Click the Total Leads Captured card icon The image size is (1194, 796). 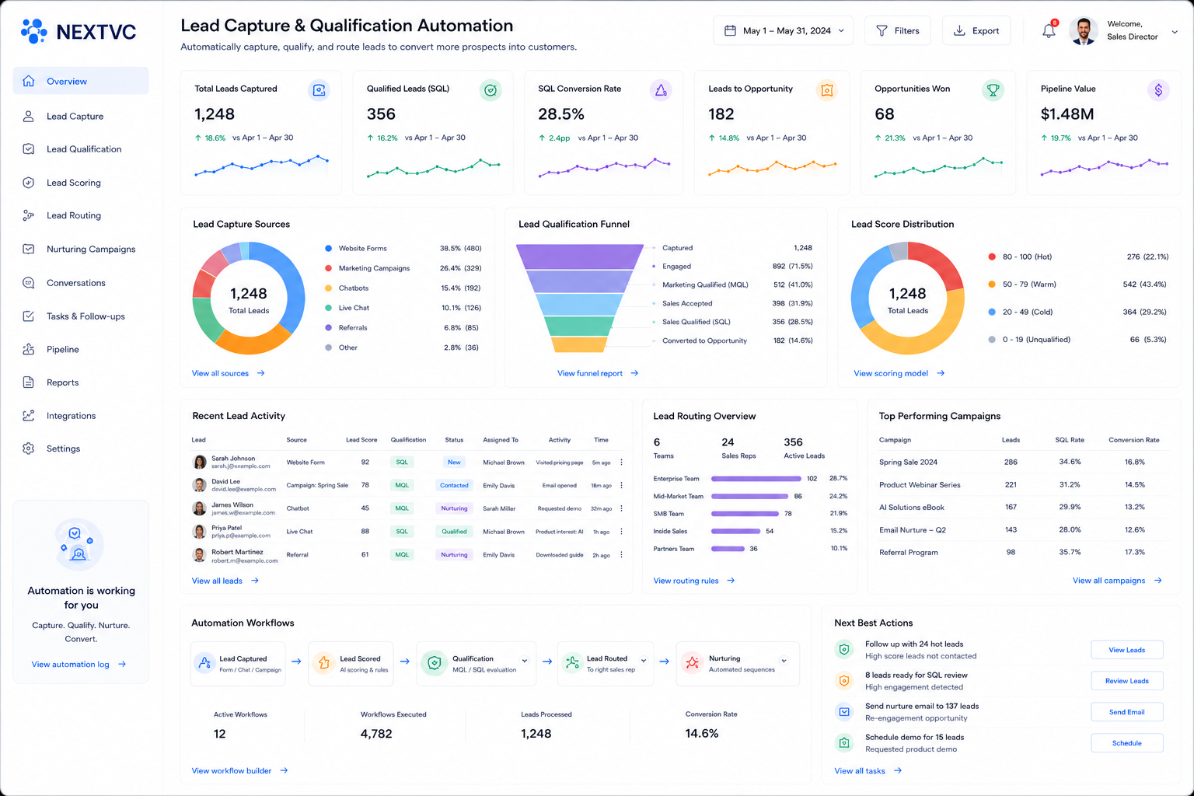coord(319,90)
